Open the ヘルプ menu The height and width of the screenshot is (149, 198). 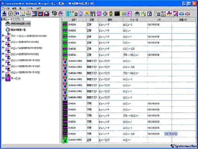point(38,8)
